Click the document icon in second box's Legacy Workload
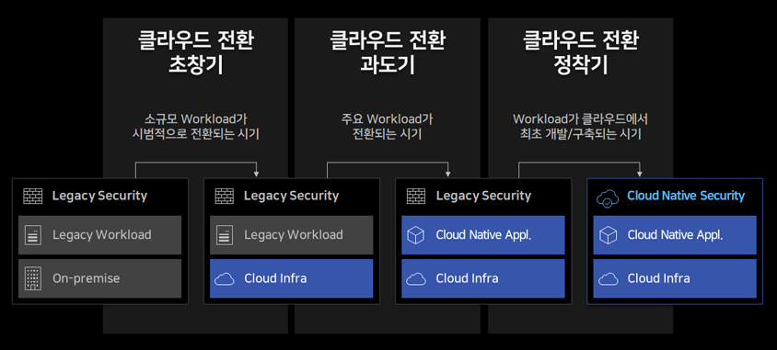Viewport: 777px width, 350px height. pyautogui.click(x=225, y=235)
